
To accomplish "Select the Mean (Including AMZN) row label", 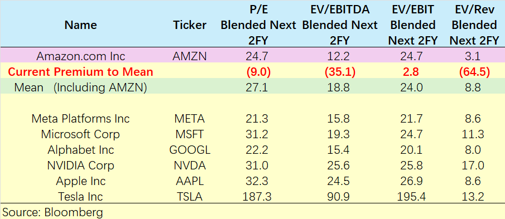I will pos(80,87).
